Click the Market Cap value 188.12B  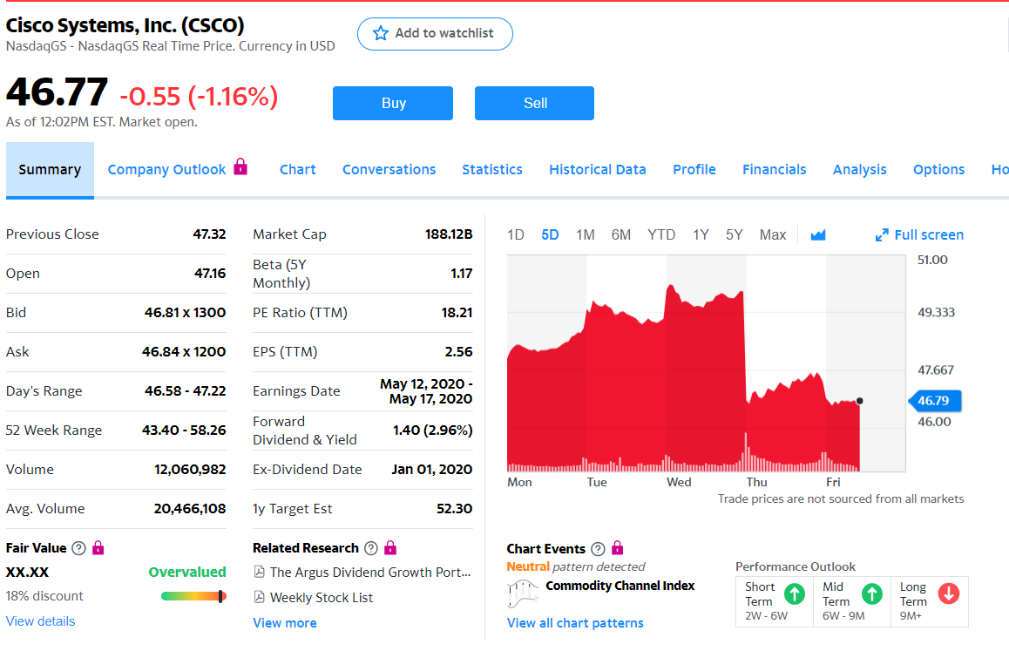point(449,234)
